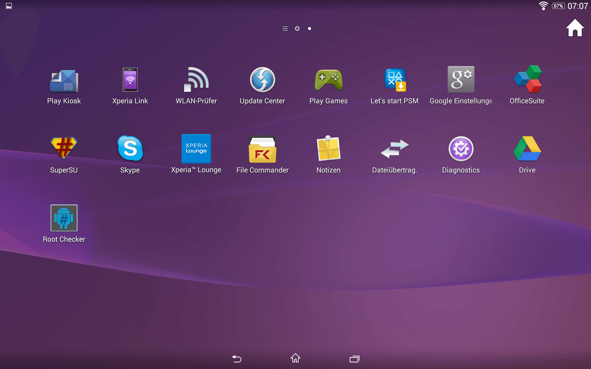Tap the home navigation button at bottom
591x369 pixels.
point(295,358)
